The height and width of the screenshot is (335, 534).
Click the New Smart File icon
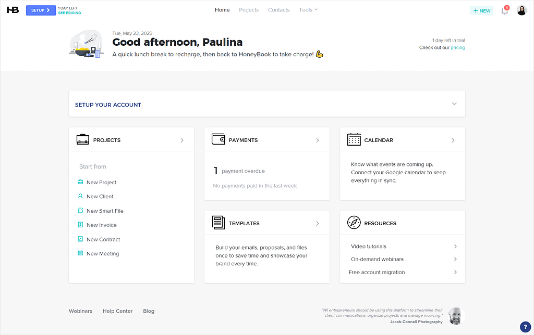[80, 210]
